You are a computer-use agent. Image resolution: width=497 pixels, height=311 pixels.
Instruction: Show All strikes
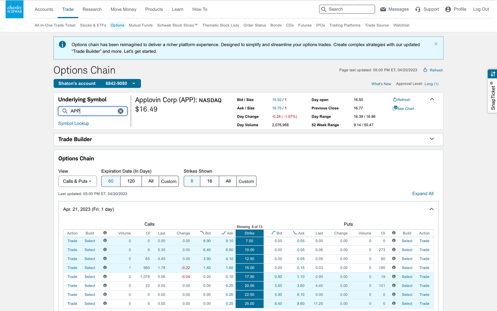click(x=228, y=181)
